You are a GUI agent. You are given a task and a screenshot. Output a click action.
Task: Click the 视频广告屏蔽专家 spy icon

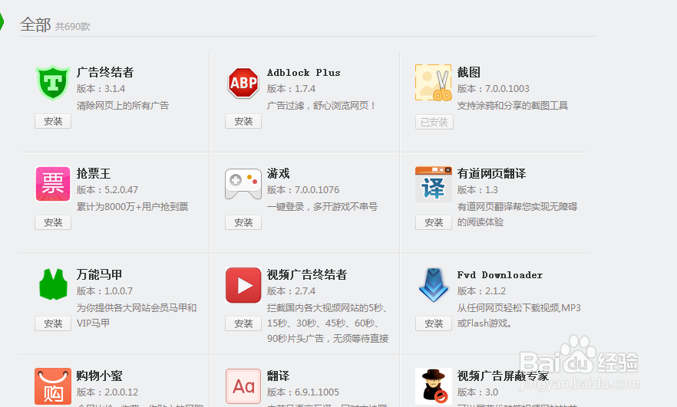tap(434, 386)
